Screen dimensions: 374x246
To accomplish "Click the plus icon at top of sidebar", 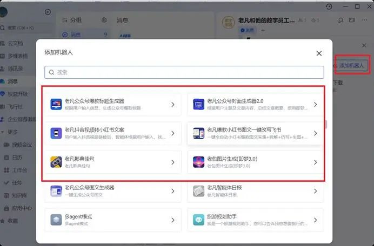I will [48, 12].
